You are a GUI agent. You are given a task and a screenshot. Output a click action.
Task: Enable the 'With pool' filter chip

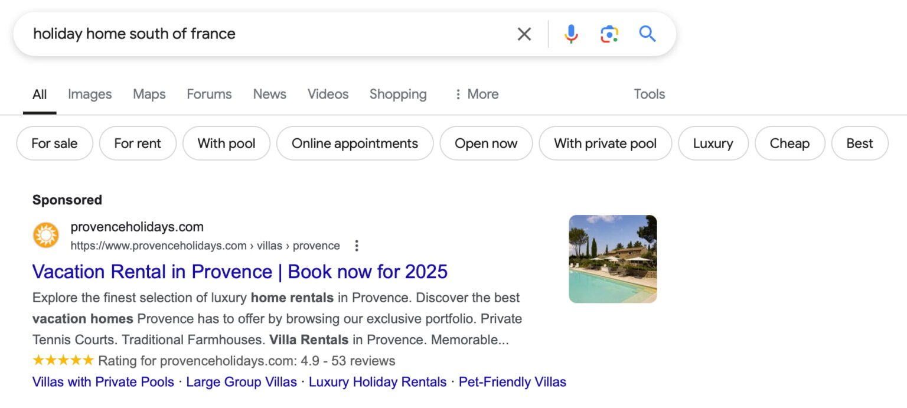[226, 143]
